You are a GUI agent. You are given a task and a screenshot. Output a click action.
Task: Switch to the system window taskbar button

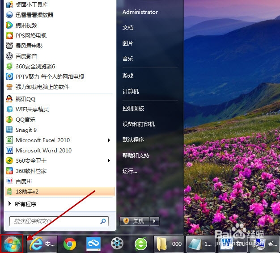point(265,244)
